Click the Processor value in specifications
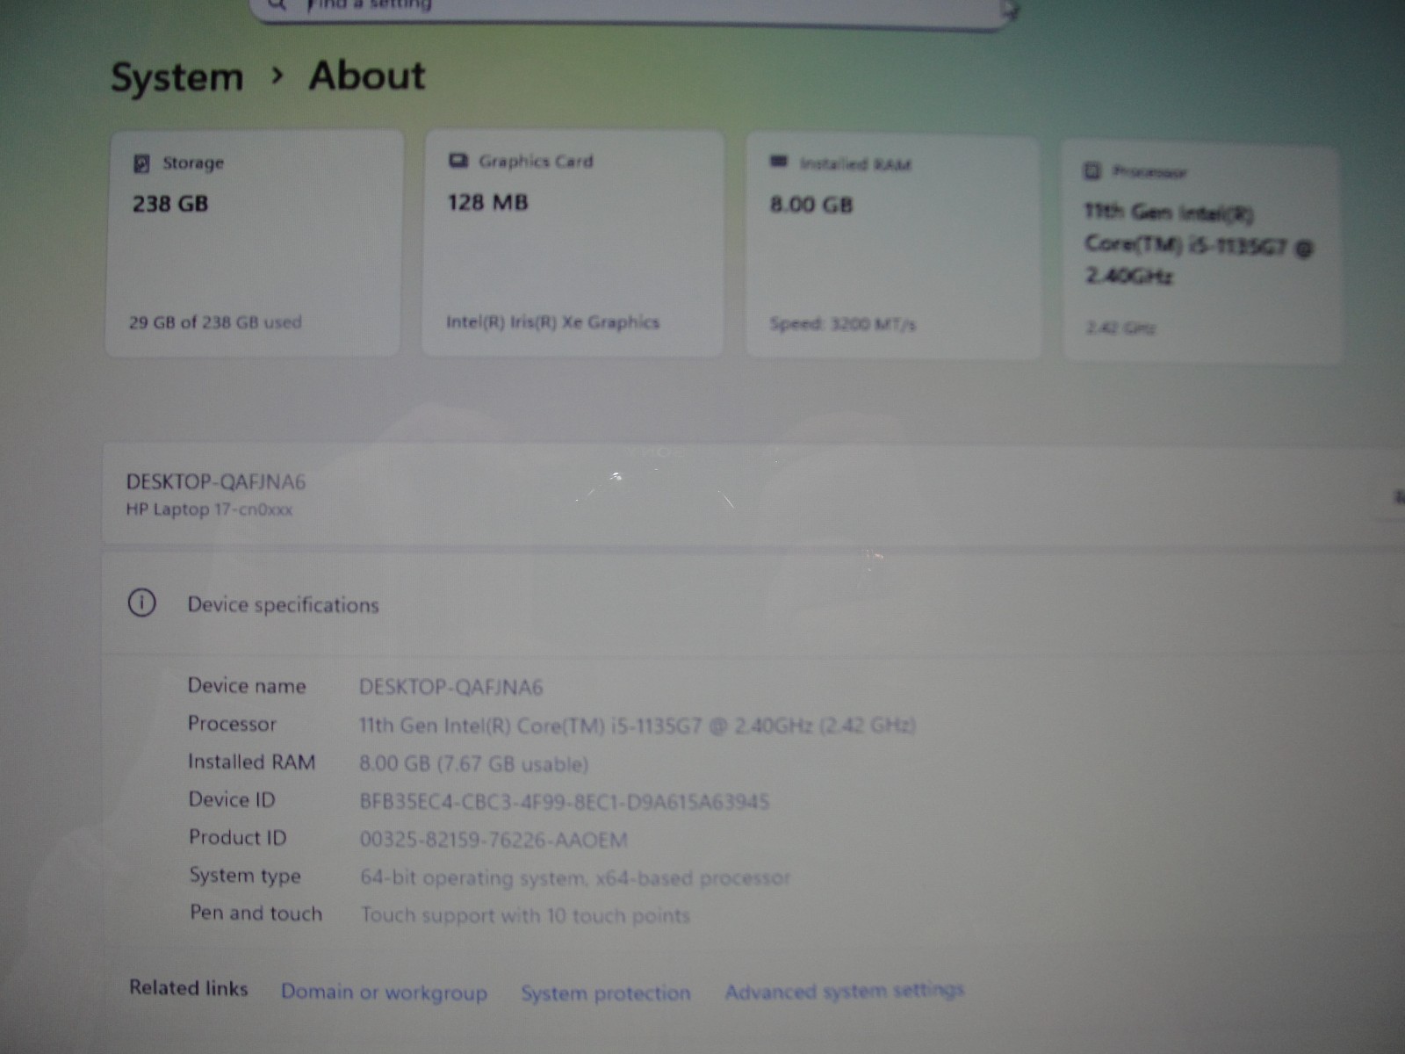1405x1054 pixels. click(x=638, y=726)
